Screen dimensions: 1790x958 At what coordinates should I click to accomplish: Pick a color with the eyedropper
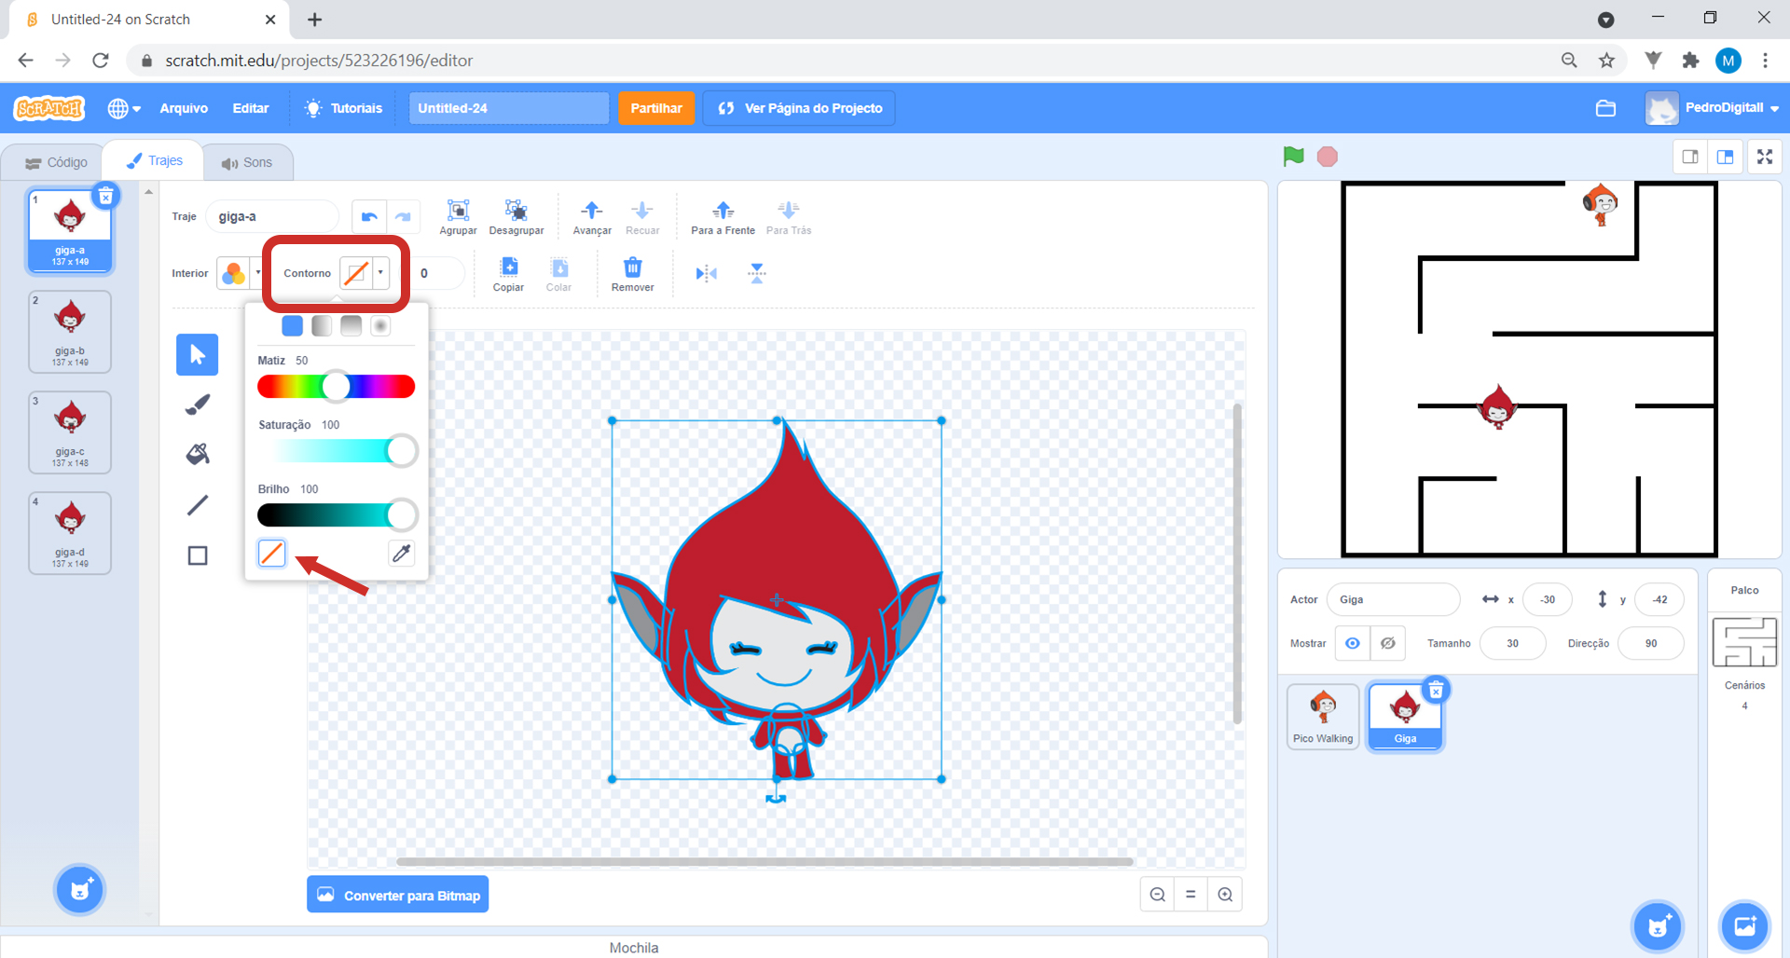pyautogui.click(x=401, y=553)
